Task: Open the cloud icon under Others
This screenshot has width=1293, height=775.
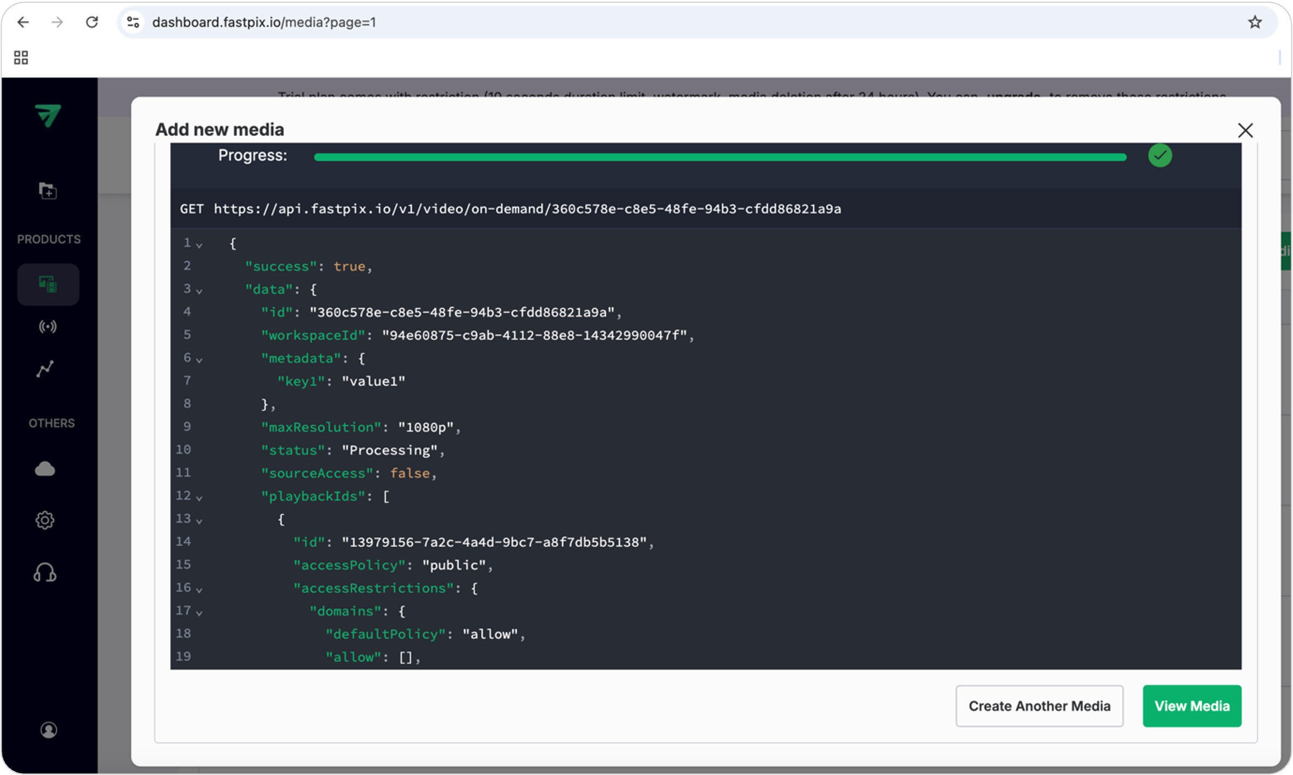Action: [45, 469]
